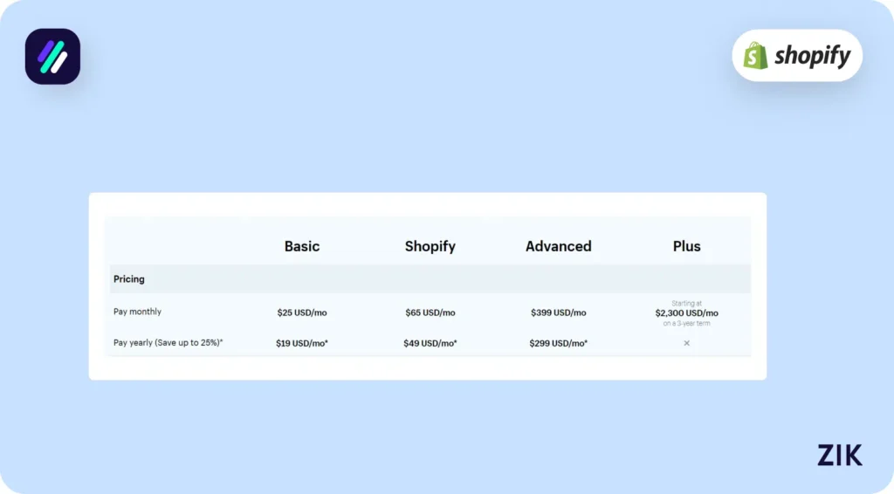Image resolution: width=894 pixels, height=494 pixels.
Task: Select the Plus plan column header
Action: tap(686, 246)
